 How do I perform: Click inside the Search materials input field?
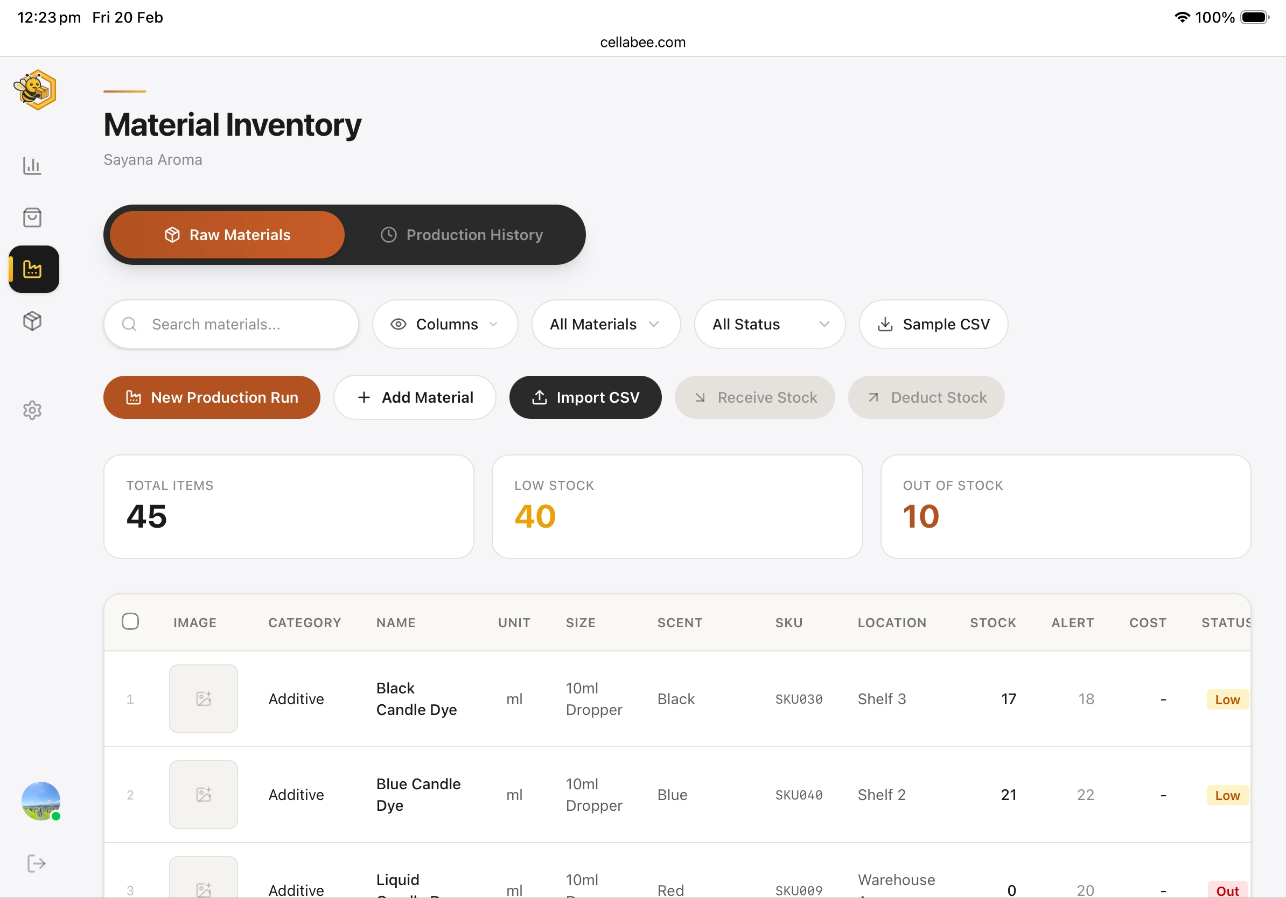235,324
